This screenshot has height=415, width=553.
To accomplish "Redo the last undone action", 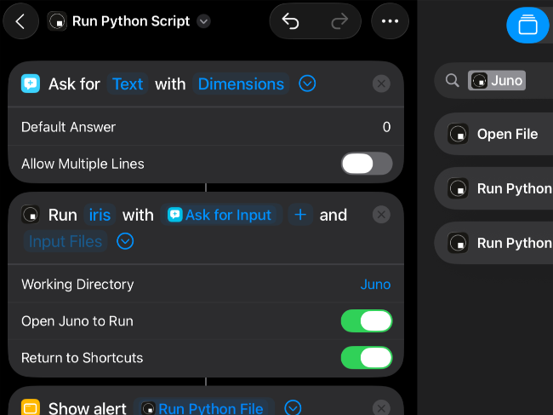I will (339, 21).
